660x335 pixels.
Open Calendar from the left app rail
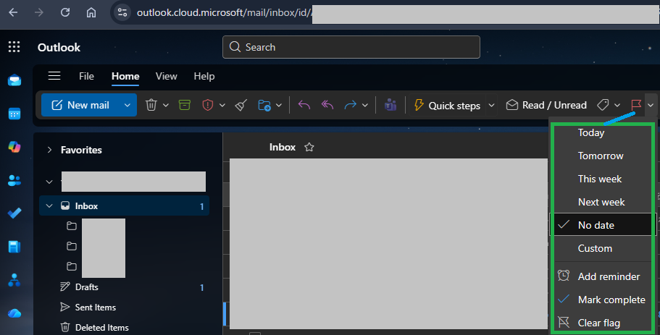[x=14, y=114]
